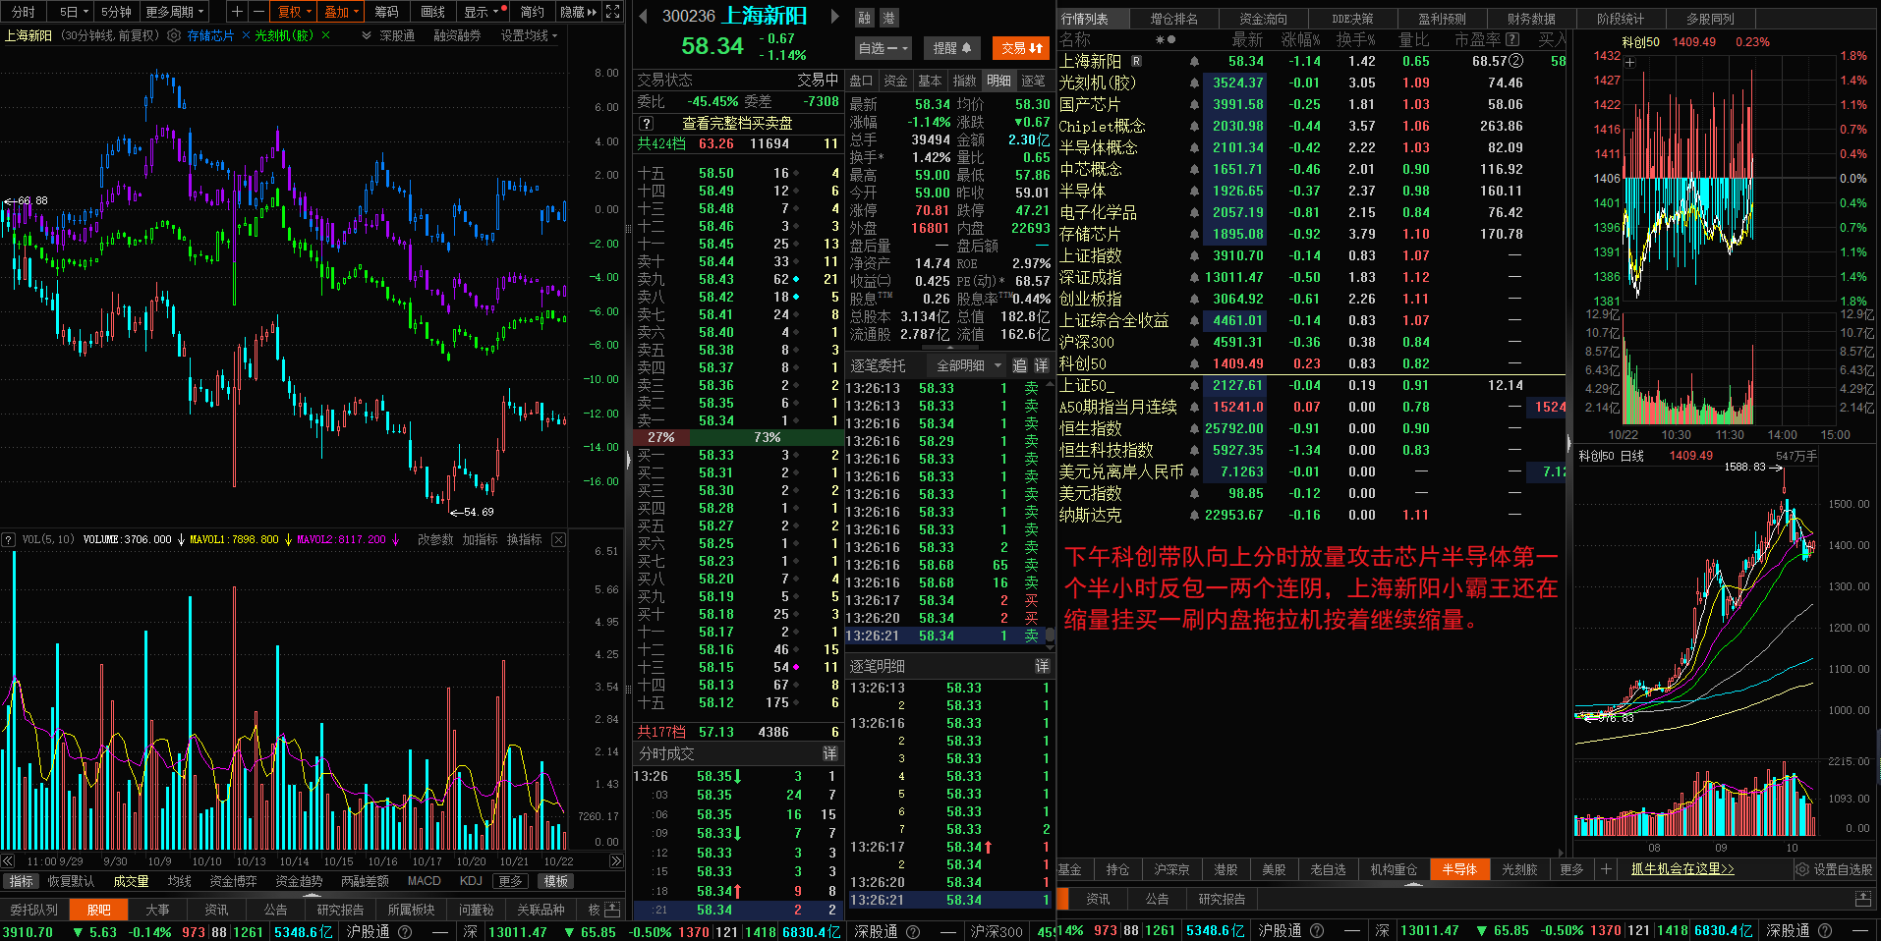Open 分时成交 detail 详 button
This screenshot has height=941, width=1881.
pos(829,753)
